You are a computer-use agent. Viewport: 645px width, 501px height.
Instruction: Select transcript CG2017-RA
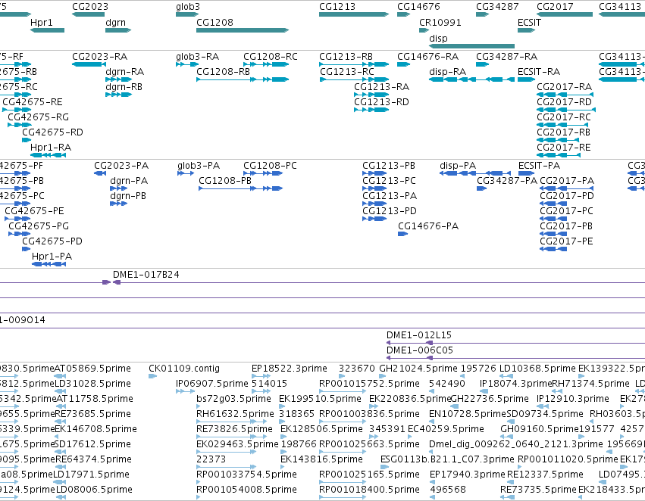565,87
